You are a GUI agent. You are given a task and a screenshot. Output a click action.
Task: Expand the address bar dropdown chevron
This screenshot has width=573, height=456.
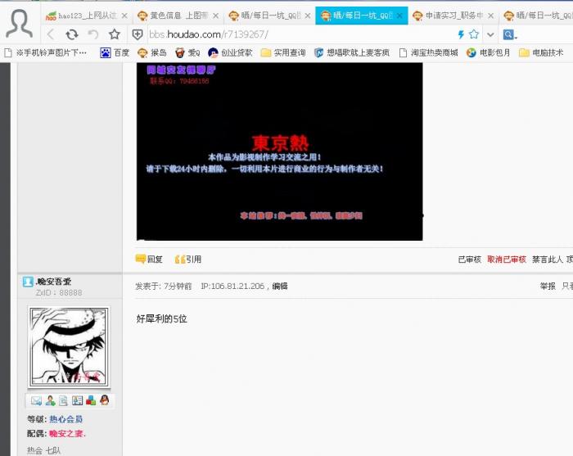[x=490, y=34]
